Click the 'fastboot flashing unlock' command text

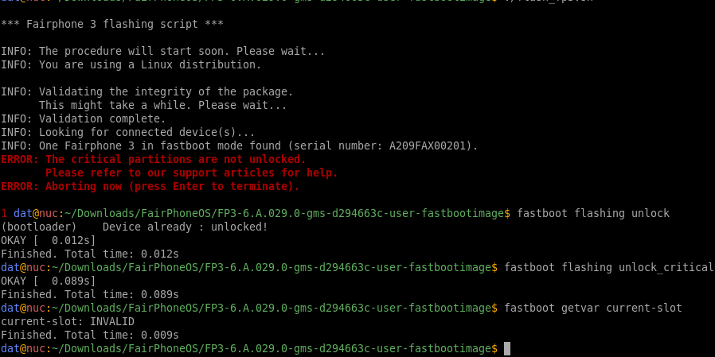pyautogui.click(x=593, y=213)
